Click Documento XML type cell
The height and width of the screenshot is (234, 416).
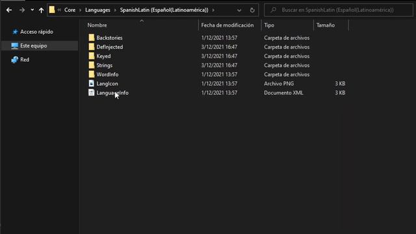pos(283,93)
